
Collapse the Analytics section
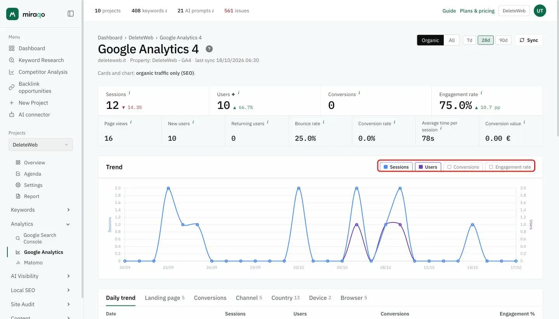click(40, 224)
